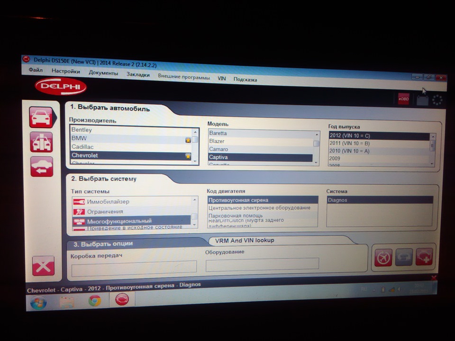Click scroll up arrow in system type list

195,200
